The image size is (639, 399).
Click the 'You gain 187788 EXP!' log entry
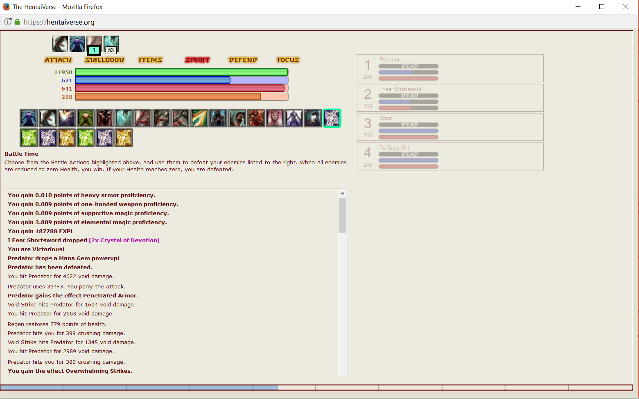point(40,231)
